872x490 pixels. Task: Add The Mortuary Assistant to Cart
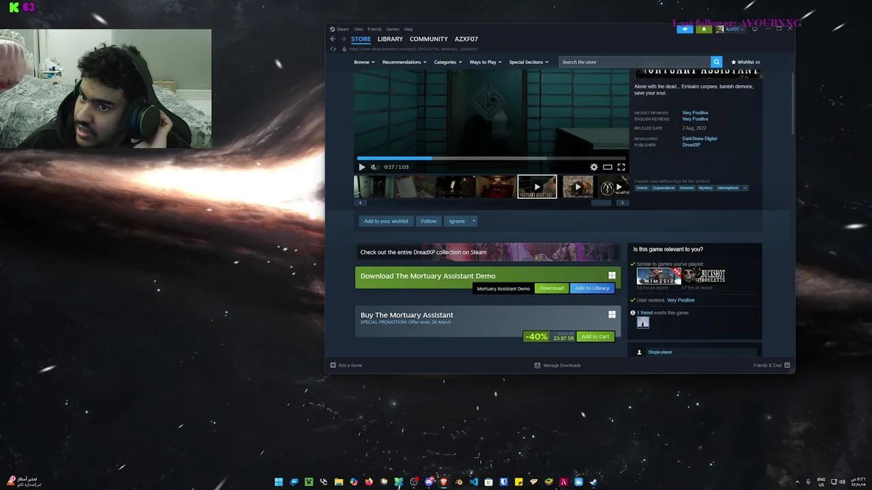[595, 337]
